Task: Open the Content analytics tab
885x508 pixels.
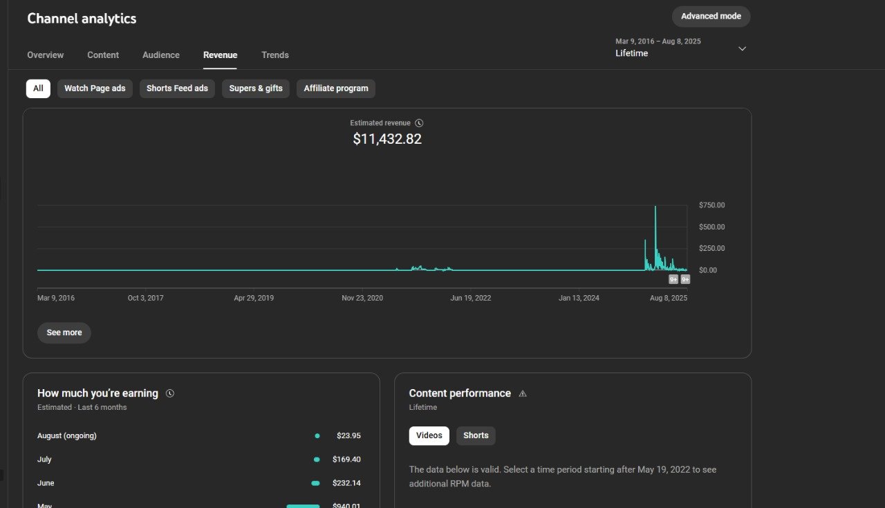Action: 103,55
